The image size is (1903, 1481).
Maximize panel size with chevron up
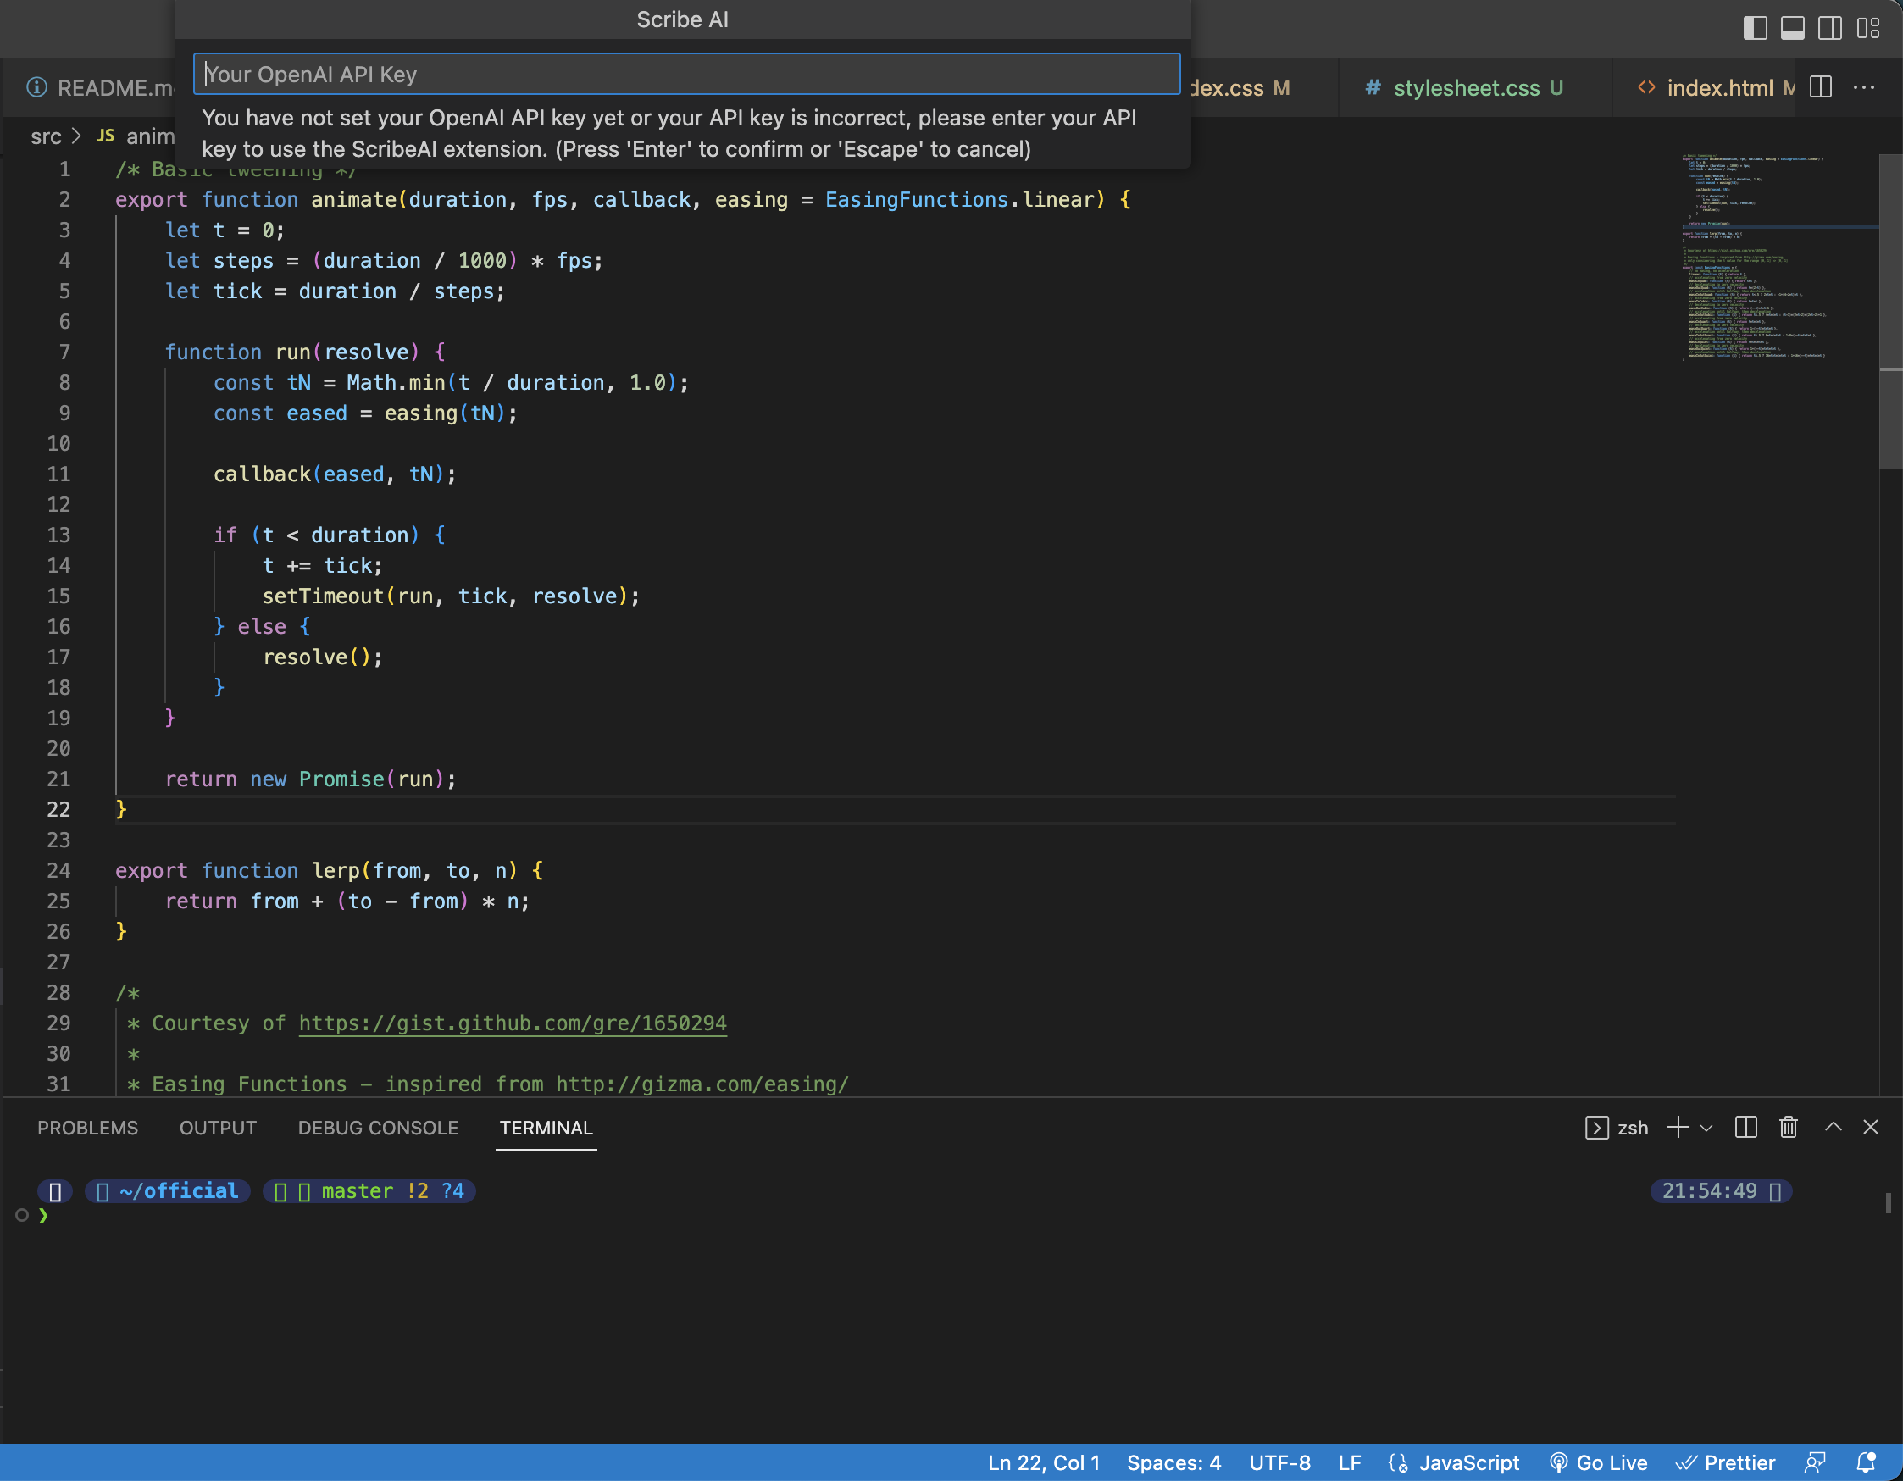coord(1834,1128)
